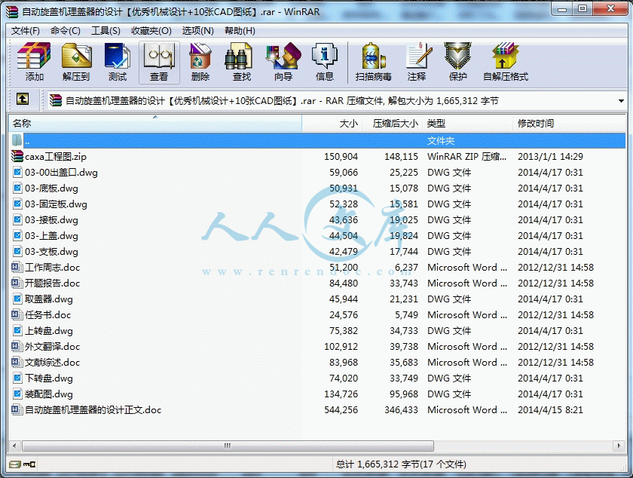633x478 pixels.
Task: Click the horizontal scrollbar left arrow
Action: (x=14, y=446)
